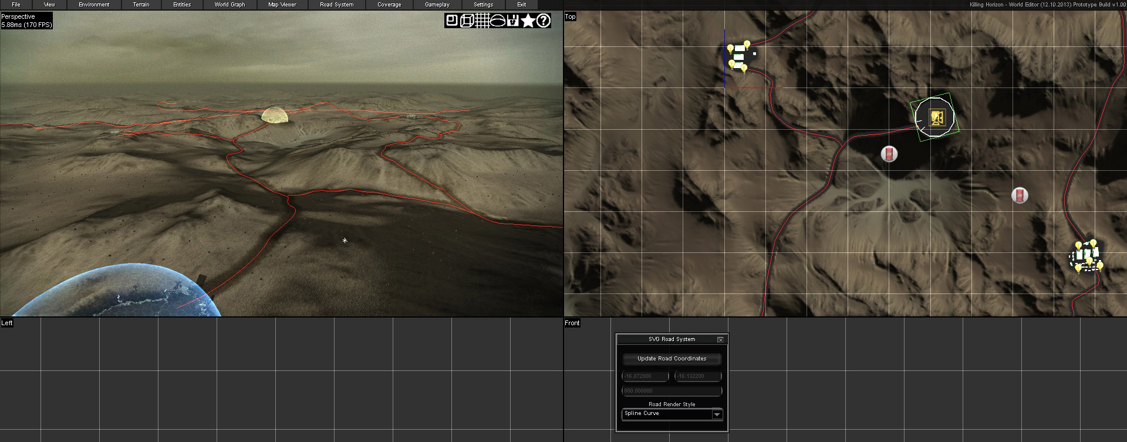Screen dimensions: 1127x442
Task: Select the red canister marker nearest the circled entity
Action: tap(889, 154)
